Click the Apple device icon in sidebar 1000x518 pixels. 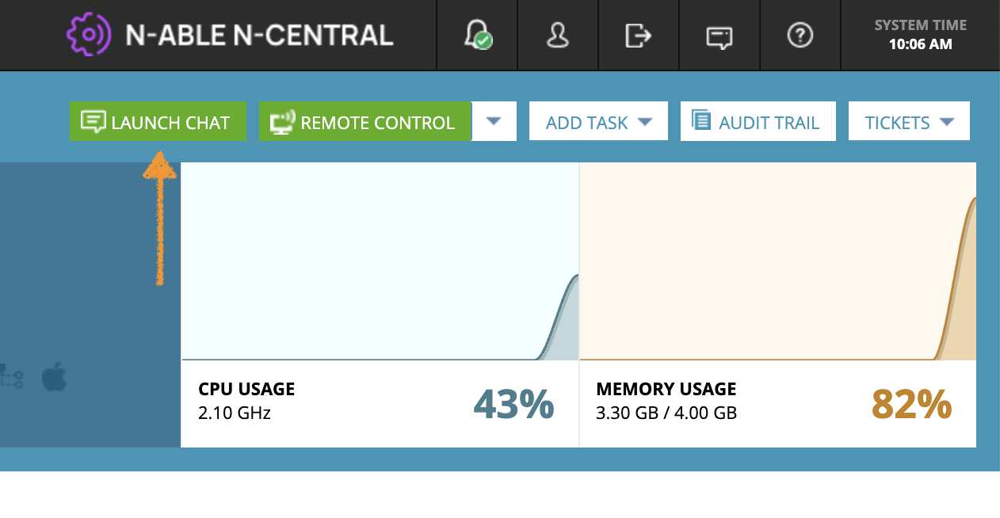pos(52,378)
